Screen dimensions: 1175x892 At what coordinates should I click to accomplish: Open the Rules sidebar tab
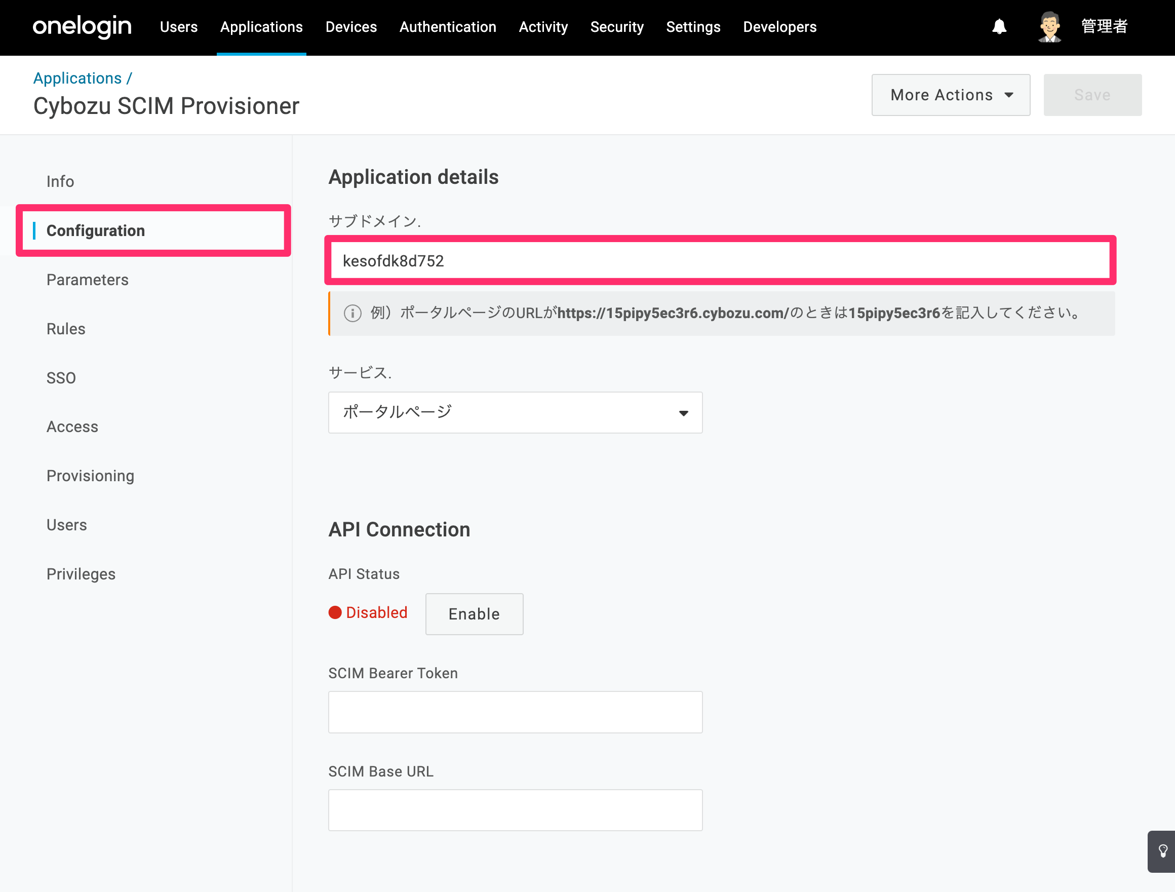[66, 329]
